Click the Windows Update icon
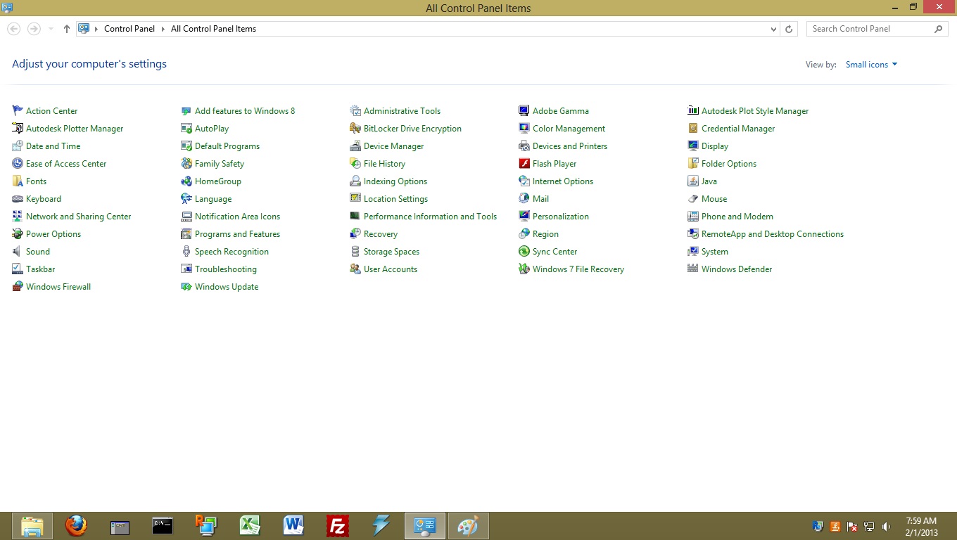The width and height of the screenshot is (957, 540). [x=186, y=287]
